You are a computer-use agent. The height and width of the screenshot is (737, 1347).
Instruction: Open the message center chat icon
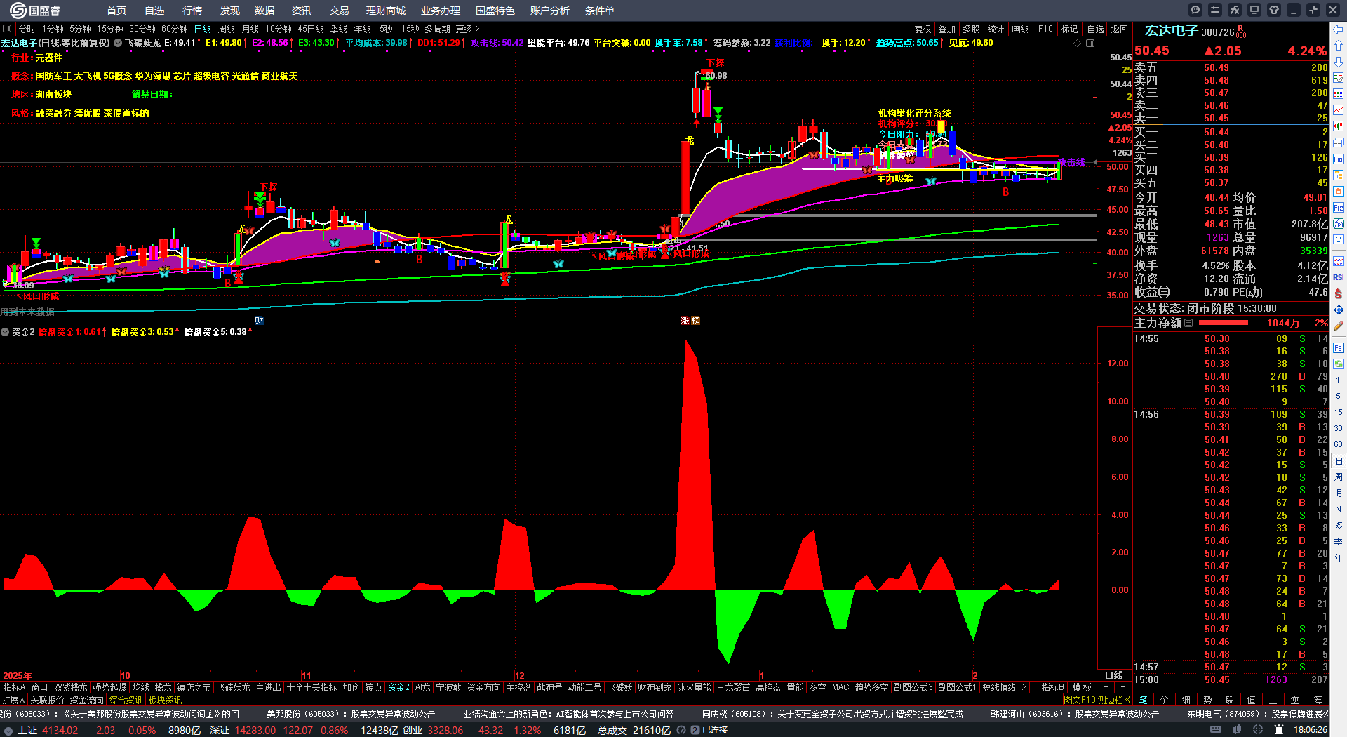1195,10
